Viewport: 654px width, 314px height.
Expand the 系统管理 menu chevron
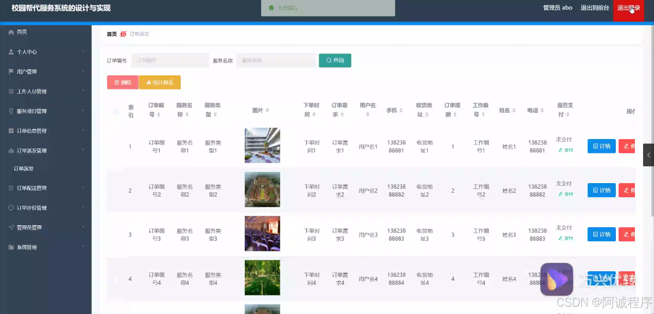(x=83, y=246)
